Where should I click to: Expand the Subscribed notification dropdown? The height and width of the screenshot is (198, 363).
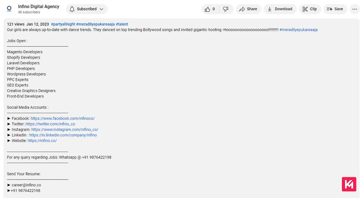[x=87, y=9]
